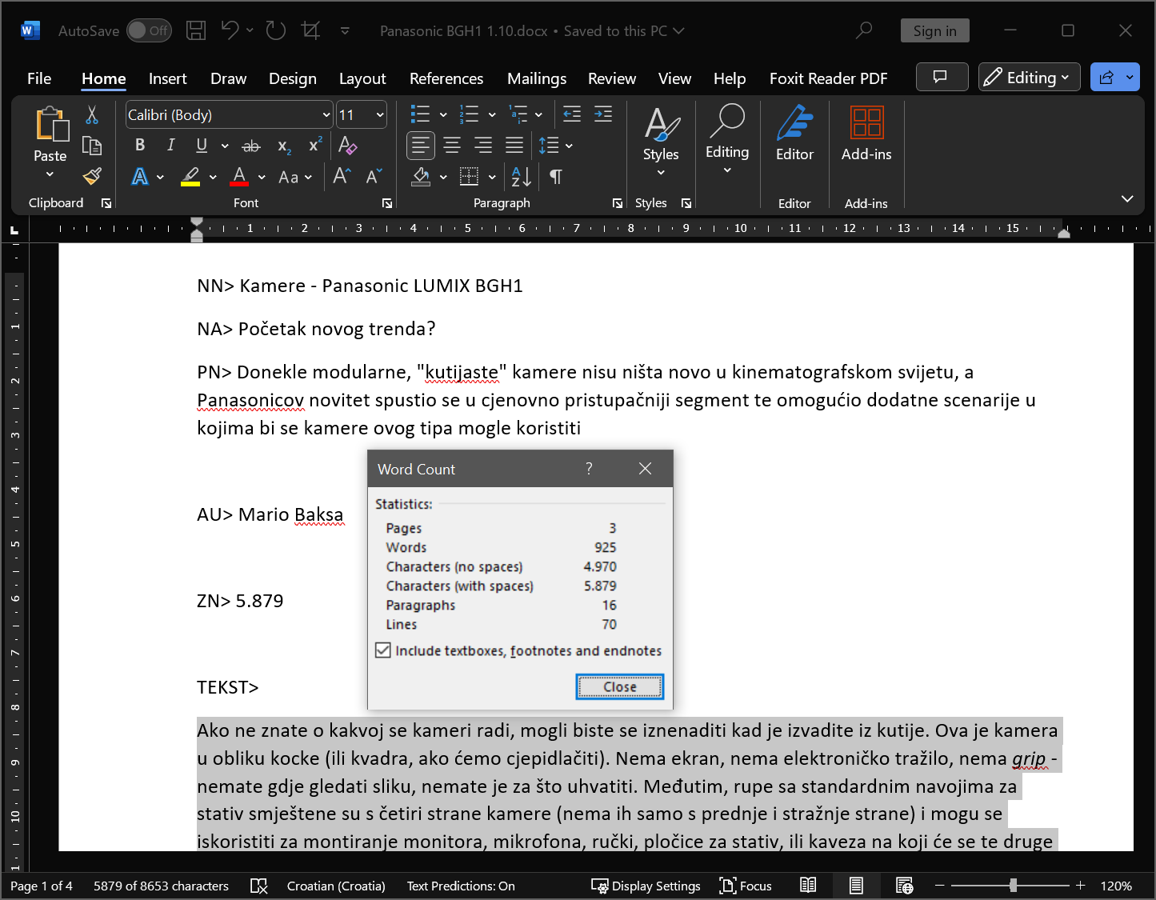The width and height of the screenshot is (1156, 900).
Task: Click Croatian (Croatia) language indicator
Action: coord(336,886)
